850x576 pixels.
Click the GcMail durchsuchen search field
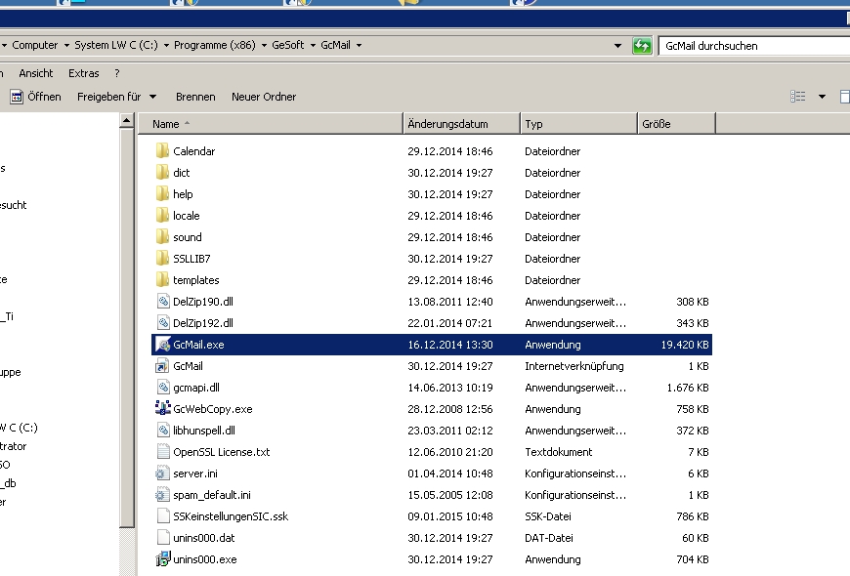click(x=753, y=46)
